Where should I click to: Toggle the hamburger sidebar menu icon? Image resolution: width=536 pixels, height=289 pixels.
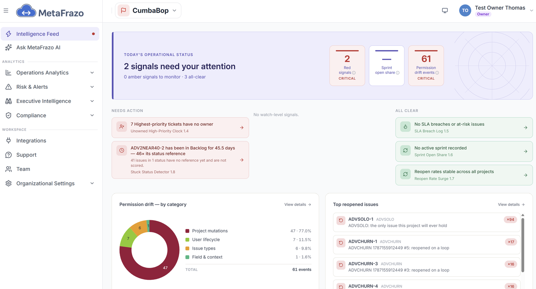point(6,11)
